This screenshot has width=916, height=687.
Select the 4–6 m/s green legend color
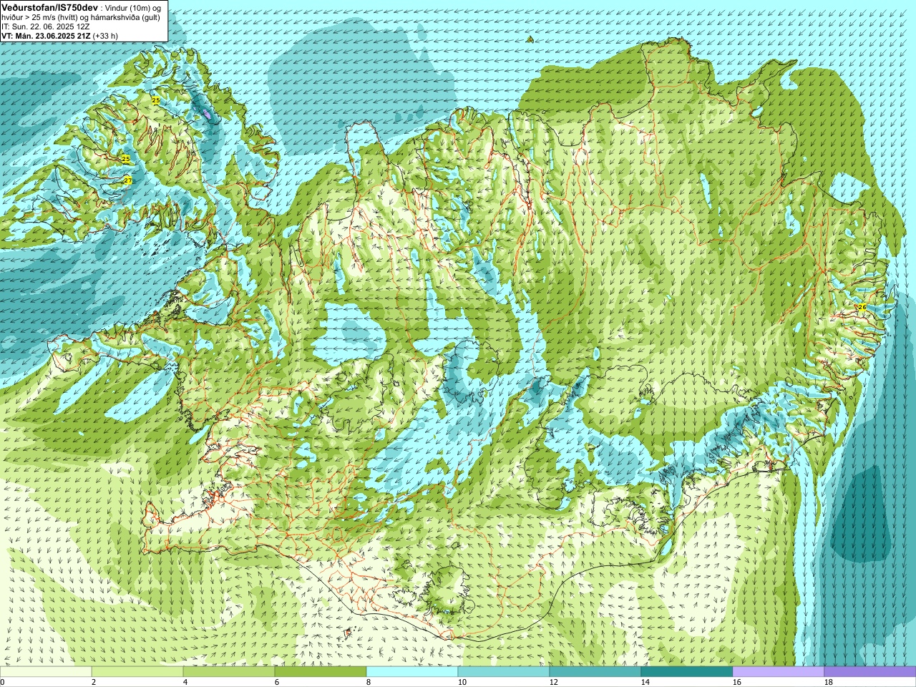(229, 672)
